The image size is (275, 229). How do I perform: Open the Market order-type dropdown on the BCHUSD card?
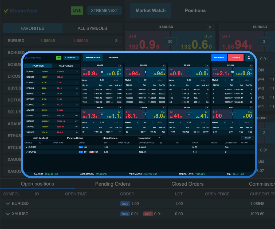click(175, 80)
